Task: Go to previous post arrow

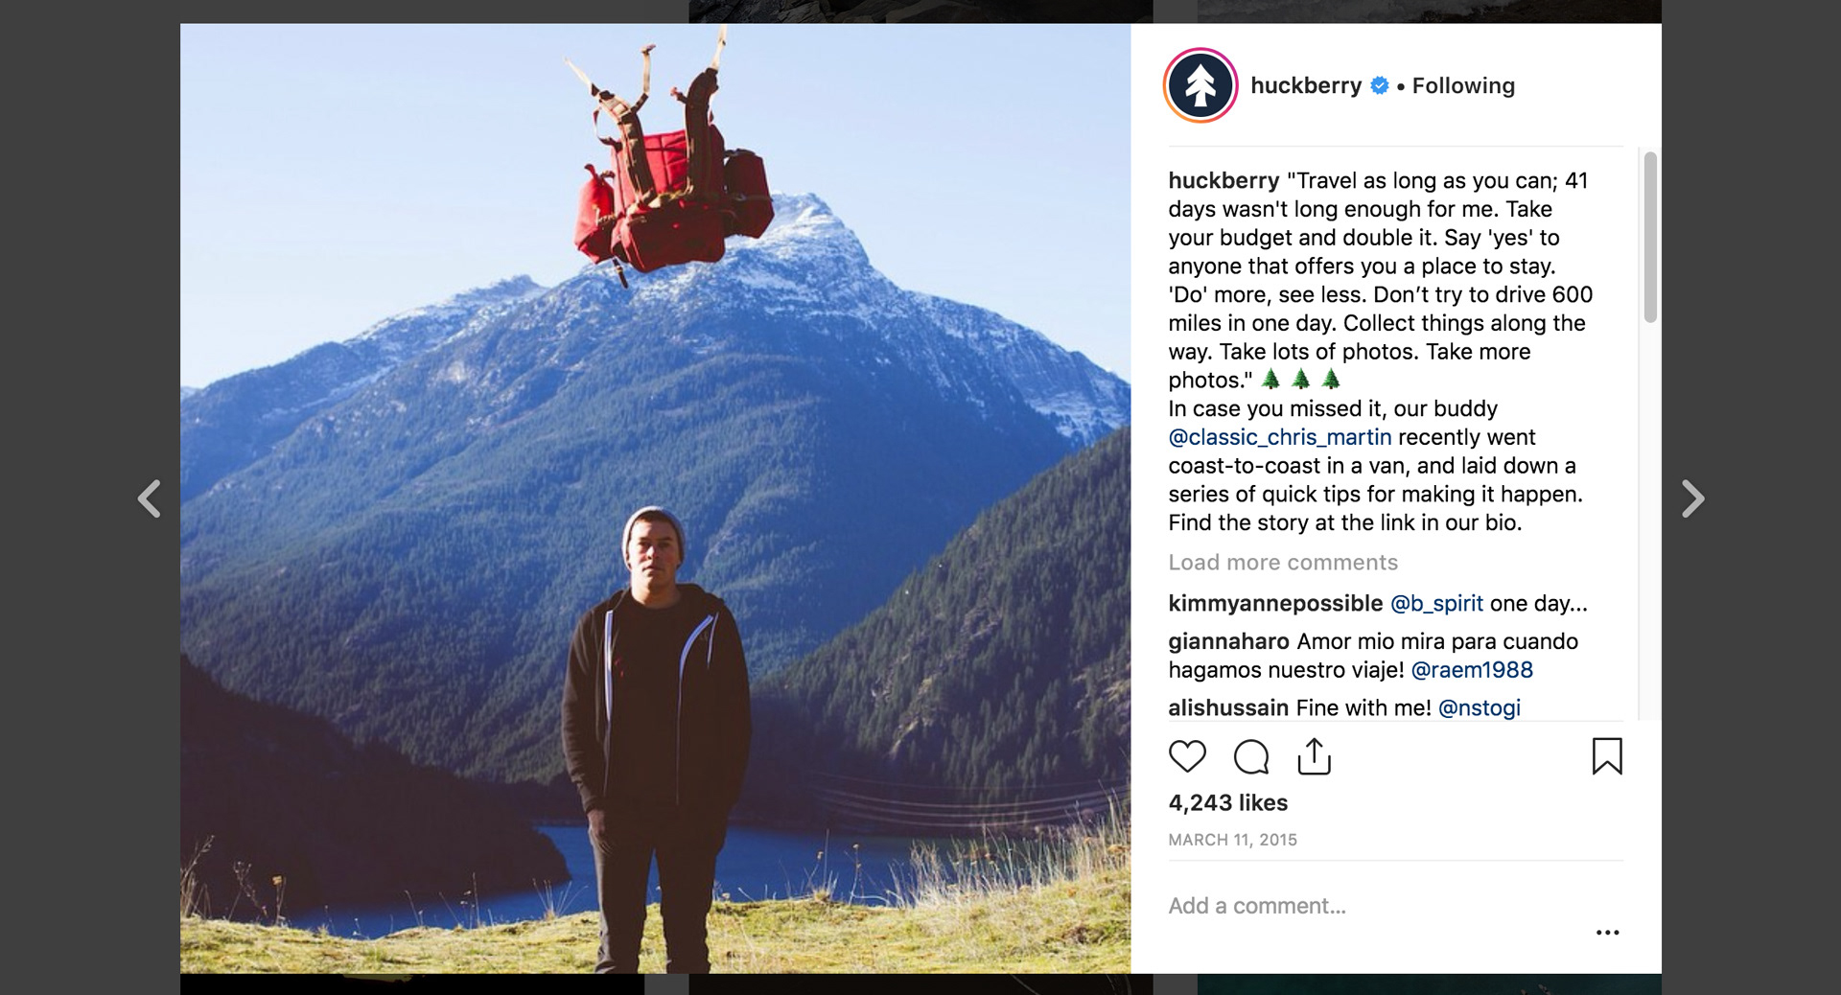Action: pyautogui.click(x=150, y=498)
